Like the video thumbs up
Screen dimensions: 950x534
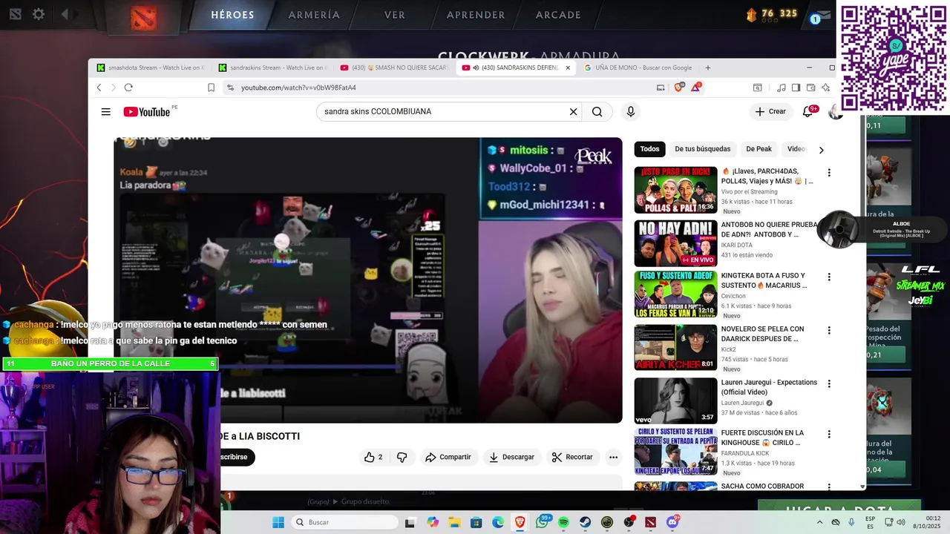373,457
